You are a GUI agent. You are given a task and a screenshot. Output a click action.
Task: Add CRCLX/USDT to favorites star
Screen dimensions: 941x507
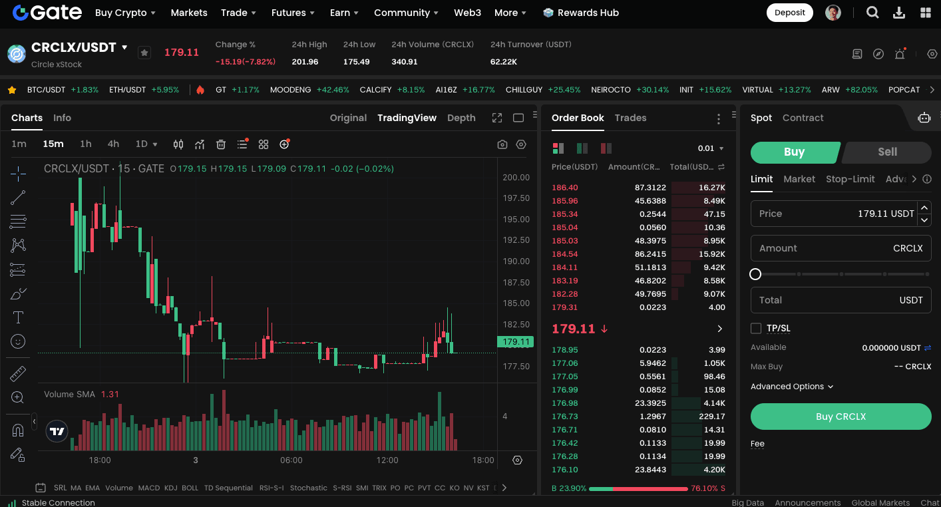point(144,53)
